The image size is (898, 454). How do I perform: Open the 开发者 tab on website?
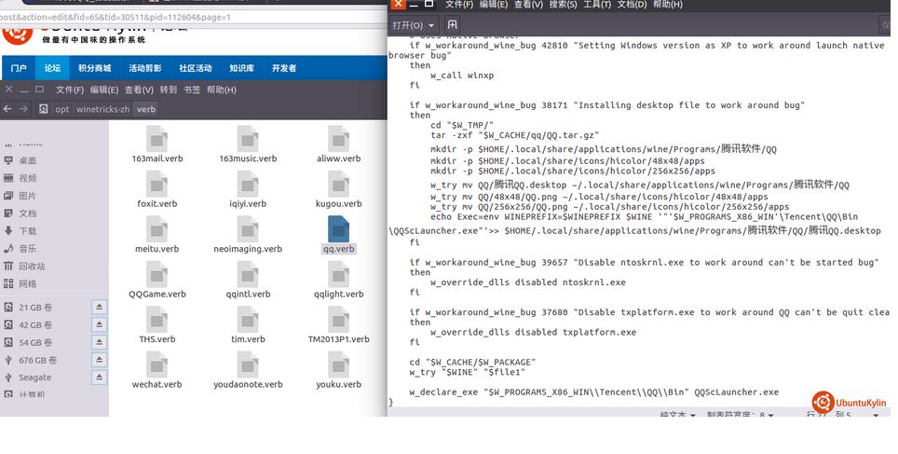pos(284,68)
